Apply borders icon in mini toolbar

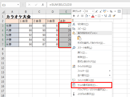point(99,16)
